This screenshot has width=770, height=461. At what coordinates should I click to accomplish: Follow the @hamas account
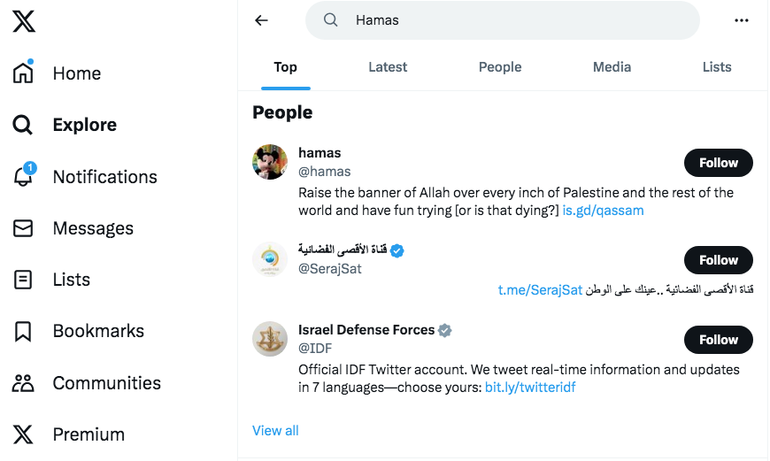point(718,163)
